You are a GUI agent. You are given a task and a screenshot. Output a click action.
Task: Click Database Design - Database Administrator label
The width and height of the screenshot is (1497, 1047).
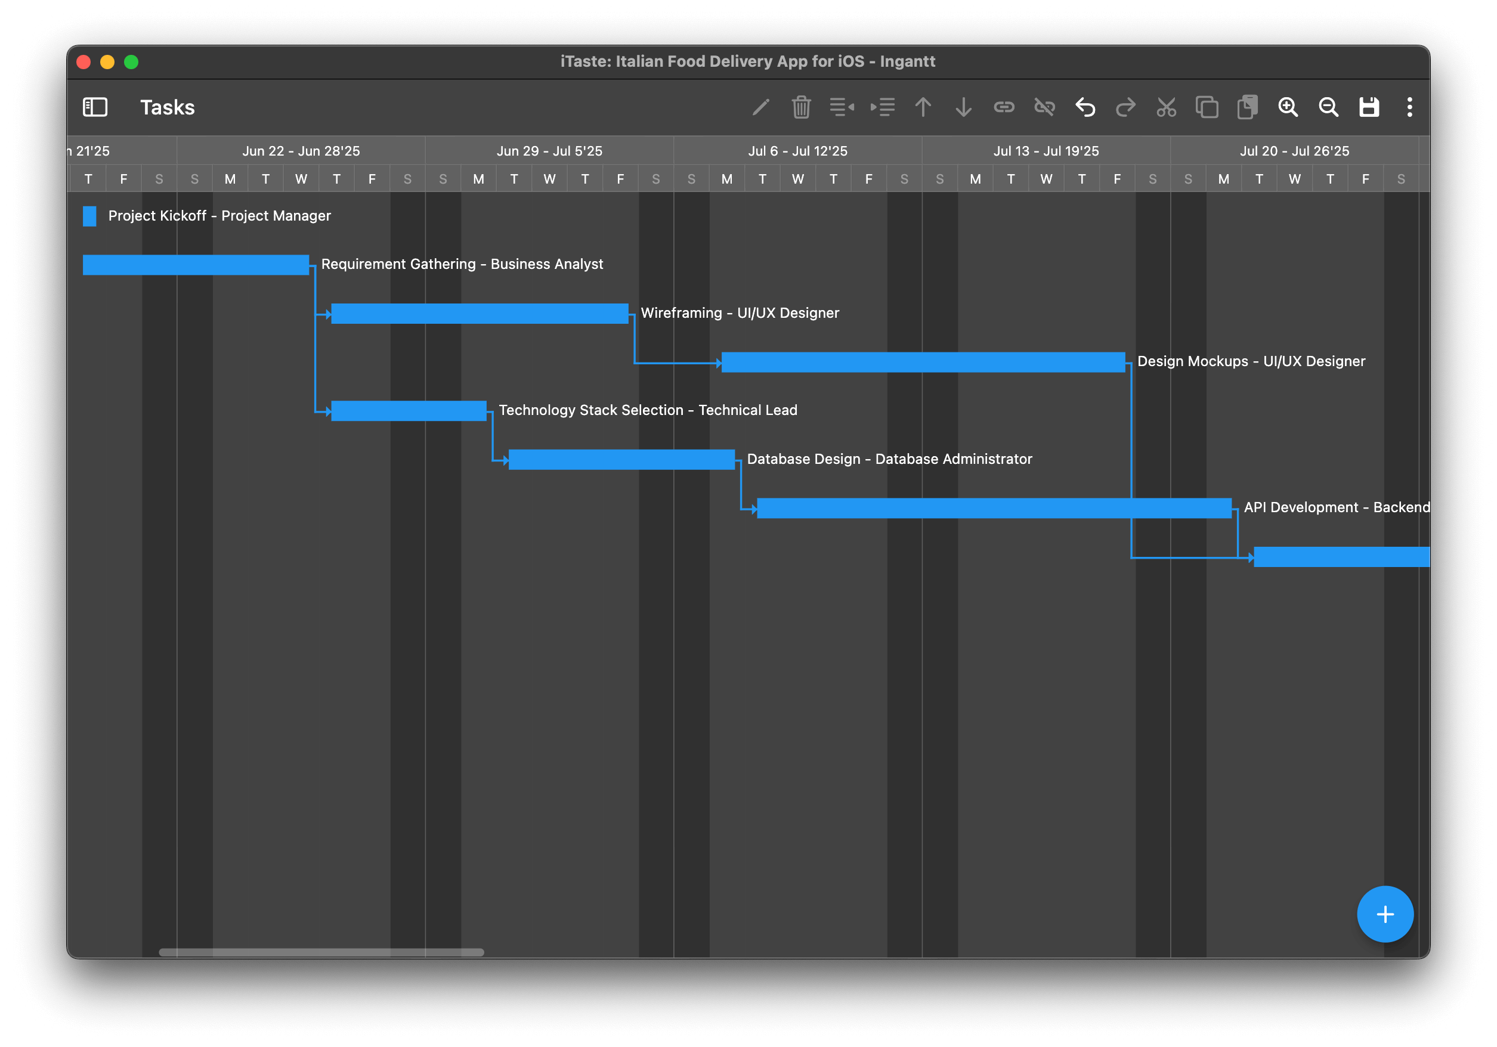890,459
